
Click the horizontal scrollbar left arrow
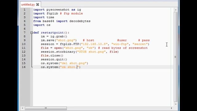tap(22, 108)
